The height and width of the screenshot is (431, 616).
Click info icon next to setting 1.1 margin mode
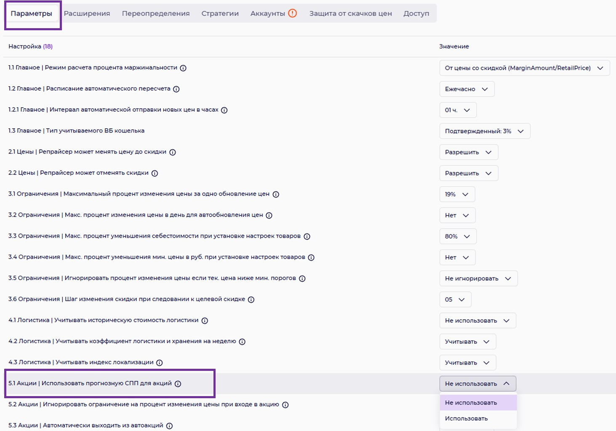183,68
